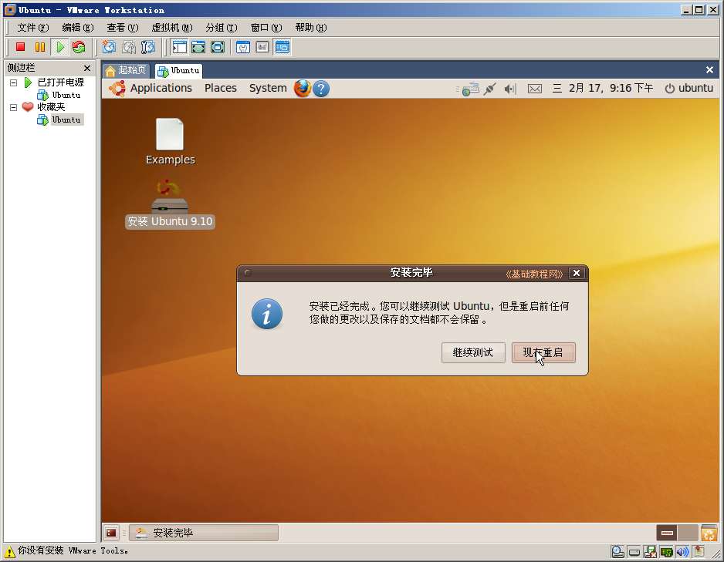
Task: Select the Install Ubuntu 9.10 desktop icon
Action: [x=170, y=204]
